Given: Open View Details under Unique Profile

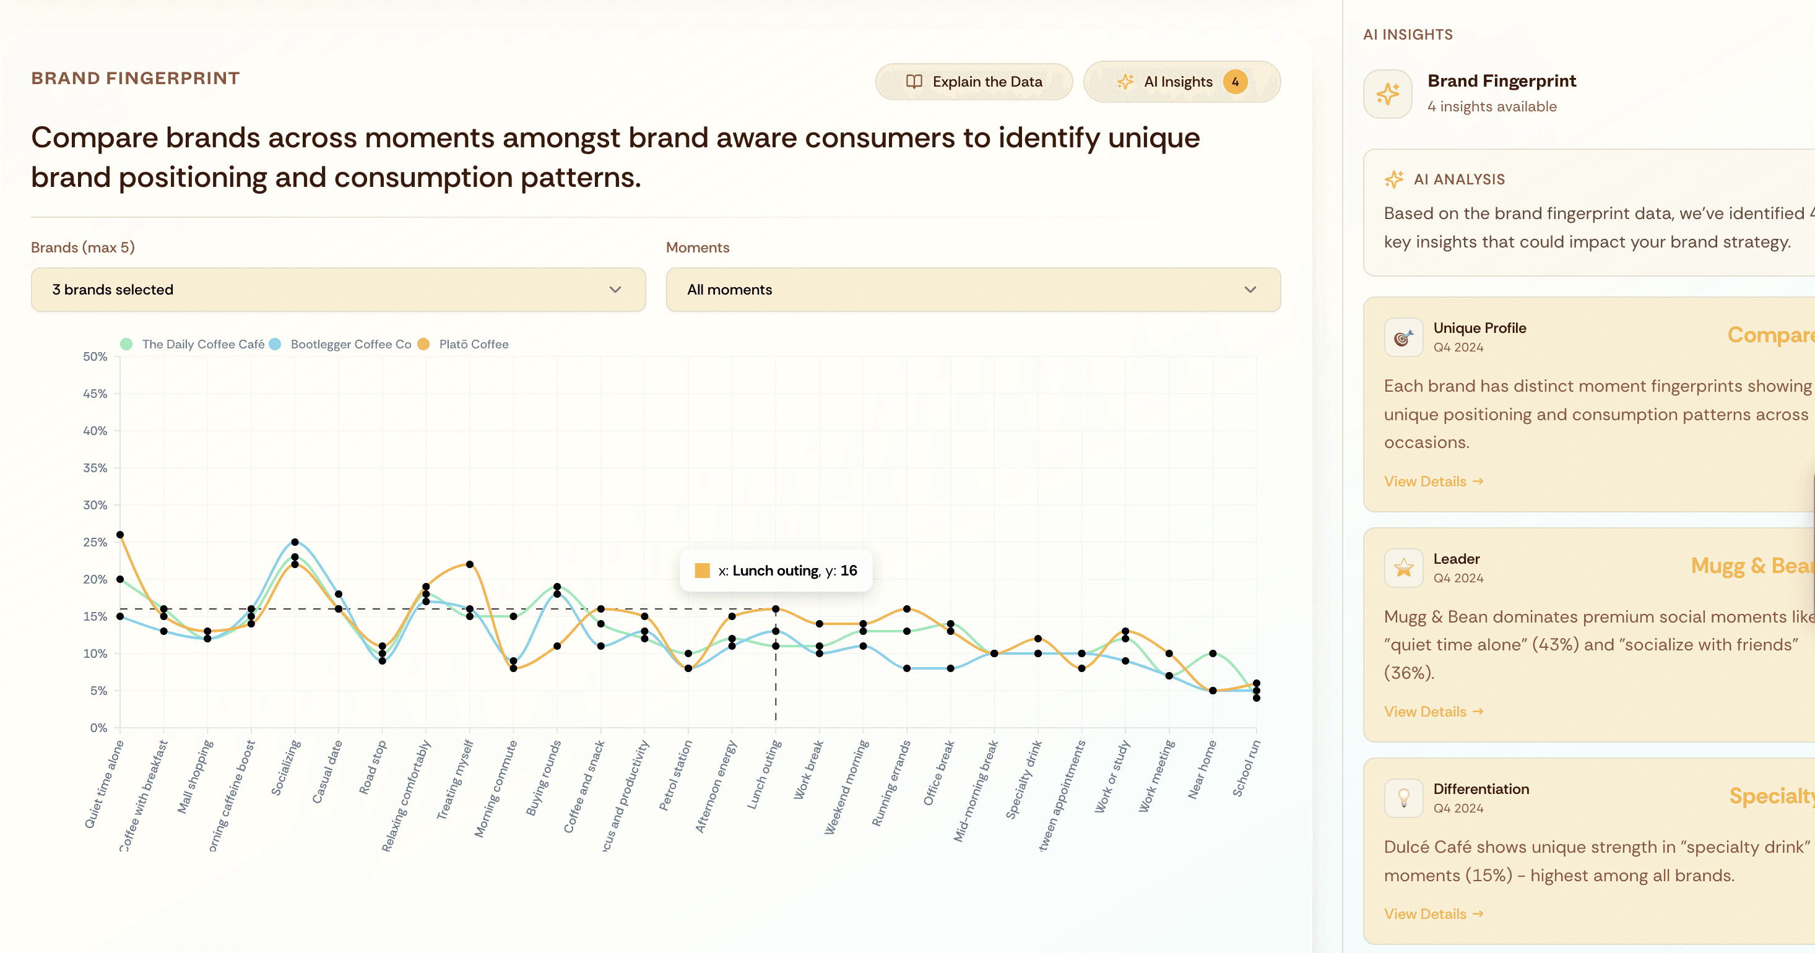Looking at the screenshot, I should (1432, 481).
